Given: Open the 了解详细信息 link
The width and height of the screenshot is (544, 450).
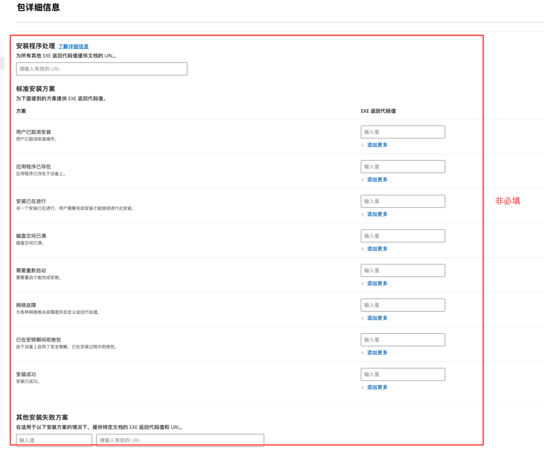Looking at the screenshot, I should coord(73,46).
